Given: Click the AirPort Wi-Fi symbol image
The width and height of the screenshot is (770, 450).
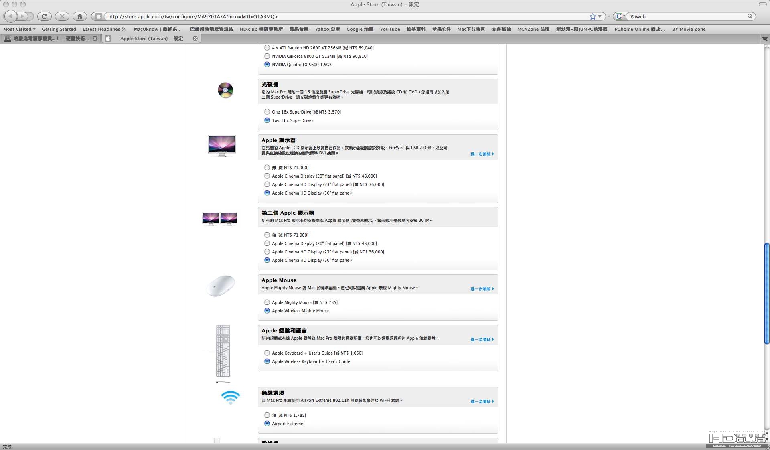Looking at the screenshot, I should click(230, 397).
